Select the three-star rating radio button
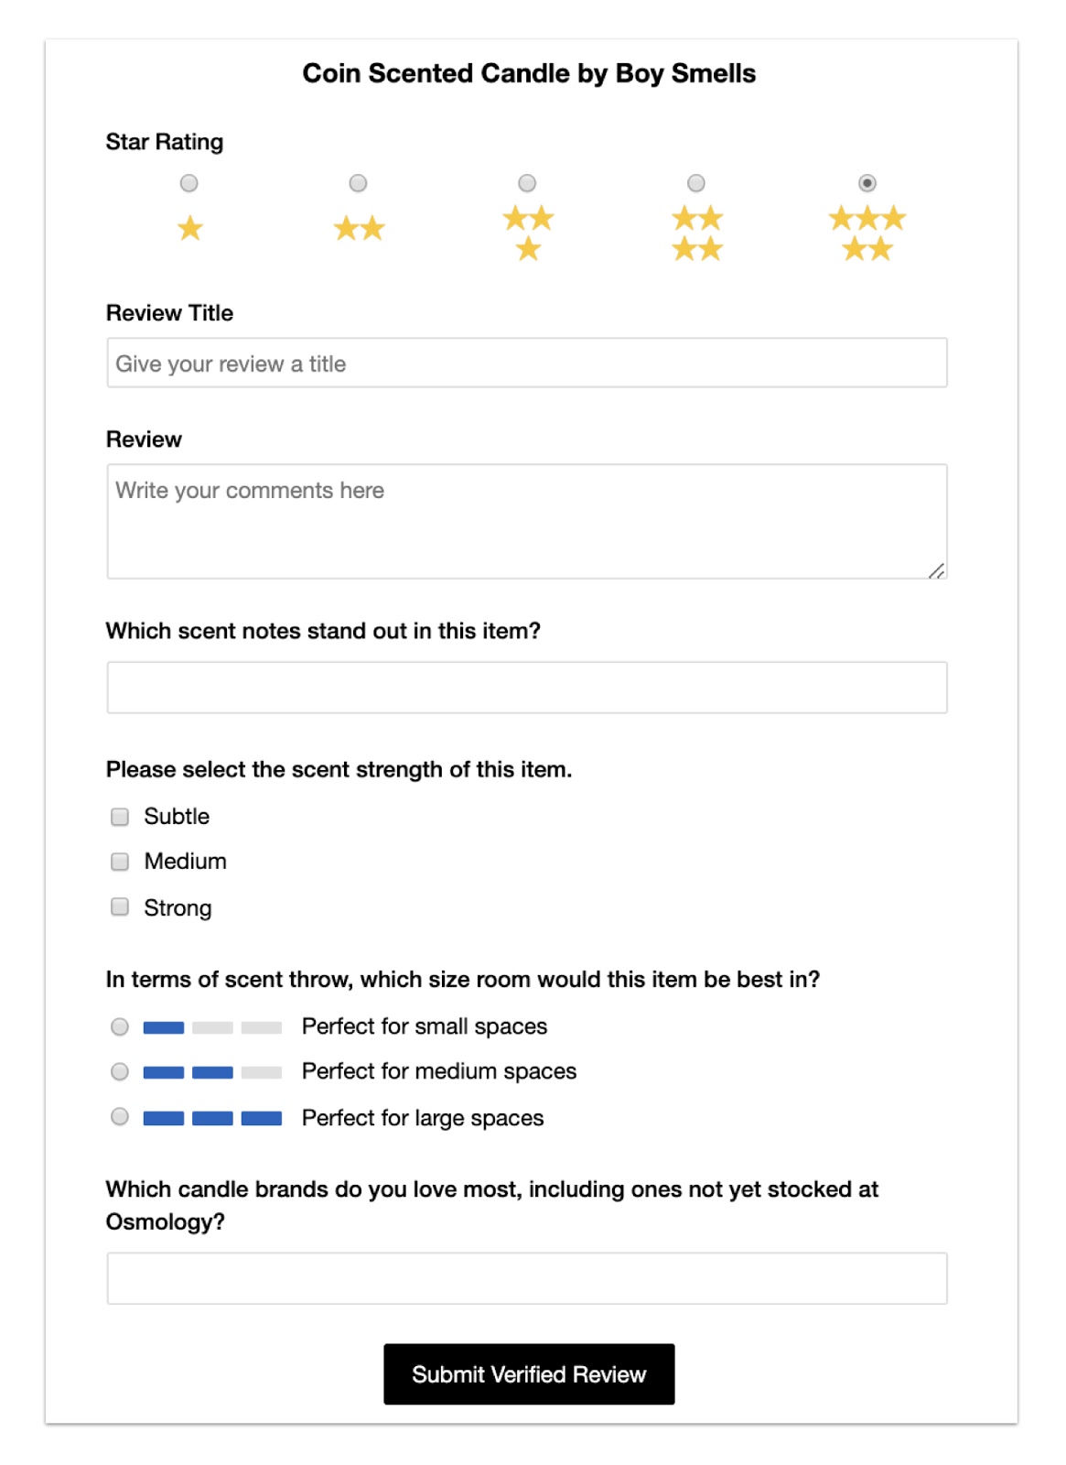Image resolution: width=1066 pixels, height=1465 pixels. coord(527,183)
